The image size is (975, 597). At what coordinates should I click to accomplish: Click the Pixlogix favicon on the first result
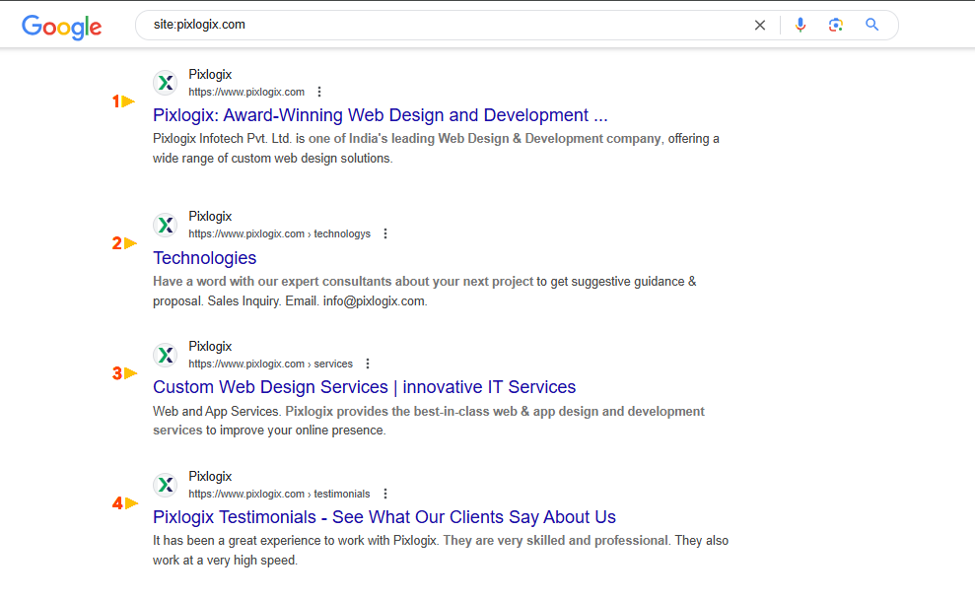[x=165, y=83]
